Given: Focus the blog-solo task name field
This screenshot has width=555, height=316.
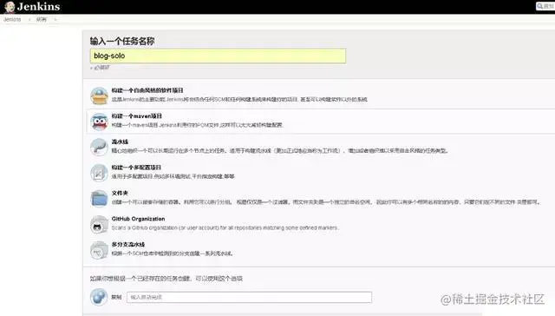Looking at the screenshot, I should click(218, 56).
